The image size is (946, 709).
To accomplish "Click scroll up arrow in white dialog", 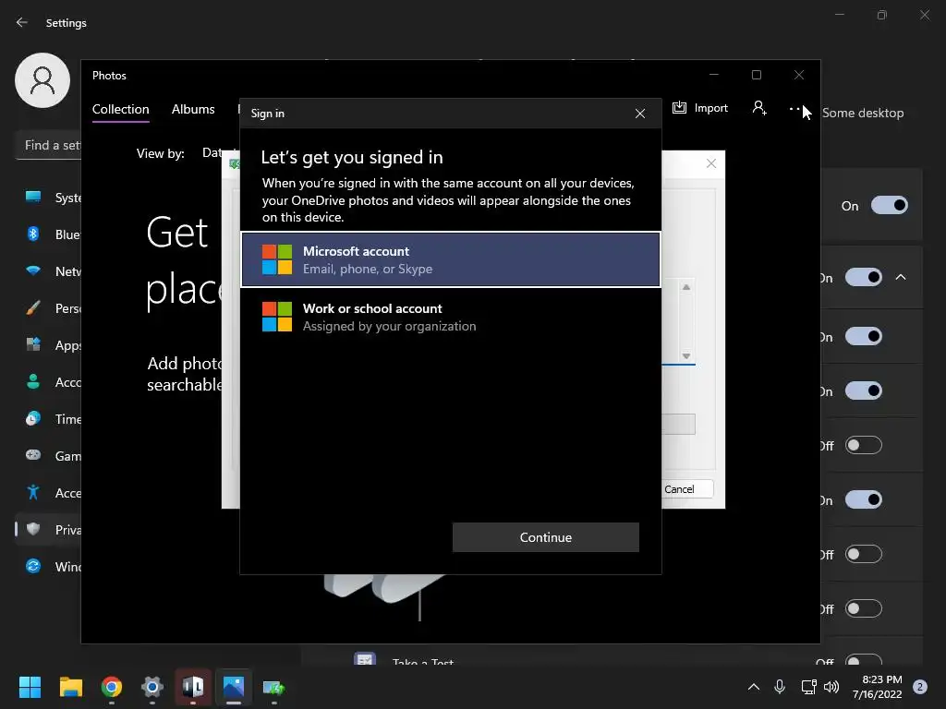I will (x=686, y=287).
